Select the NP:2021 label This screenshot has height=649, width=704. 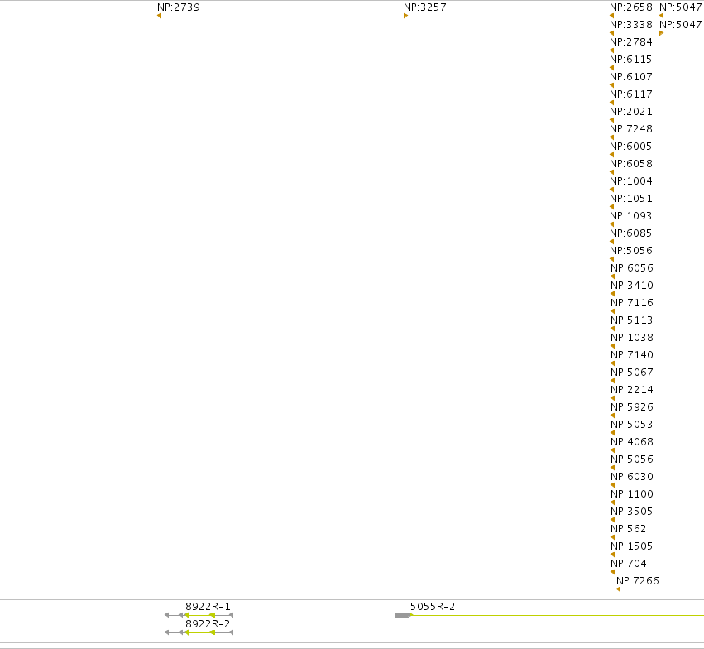631,112
